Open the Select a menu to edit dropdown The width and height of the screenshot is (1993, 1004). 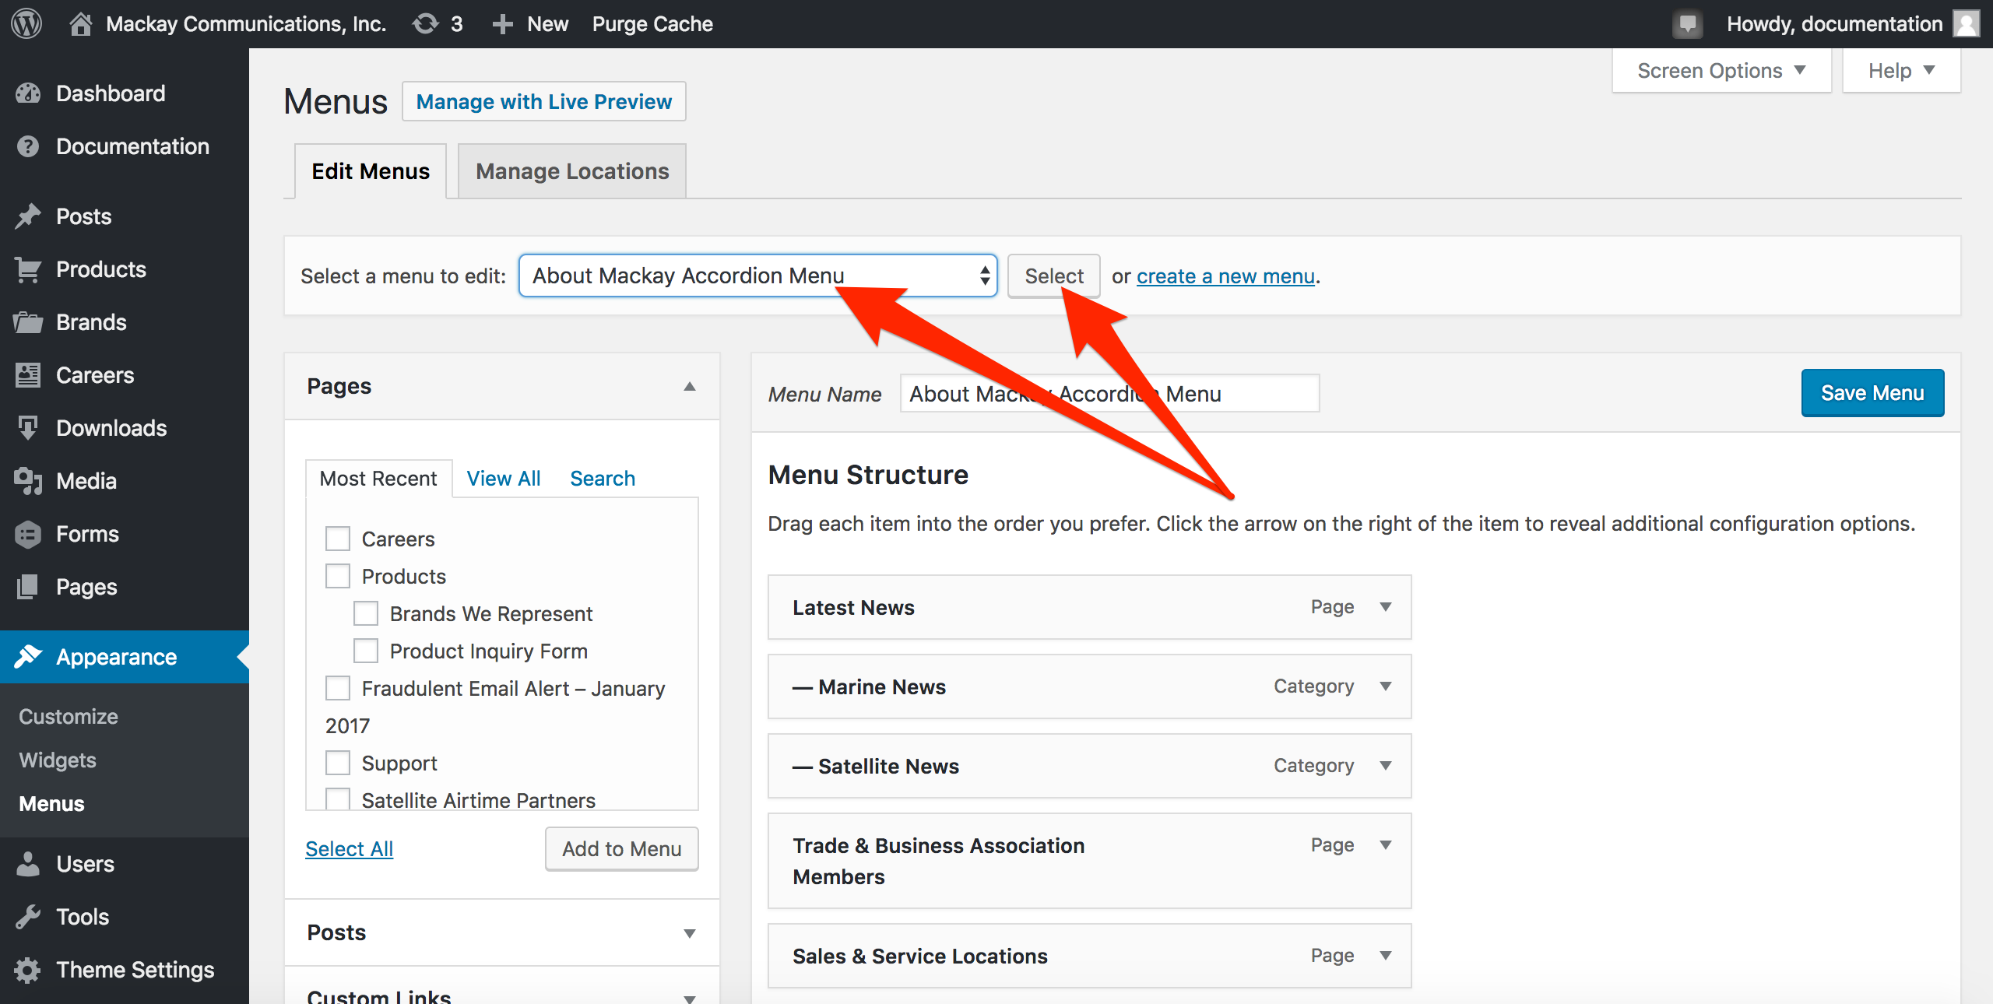coord(758,276)
